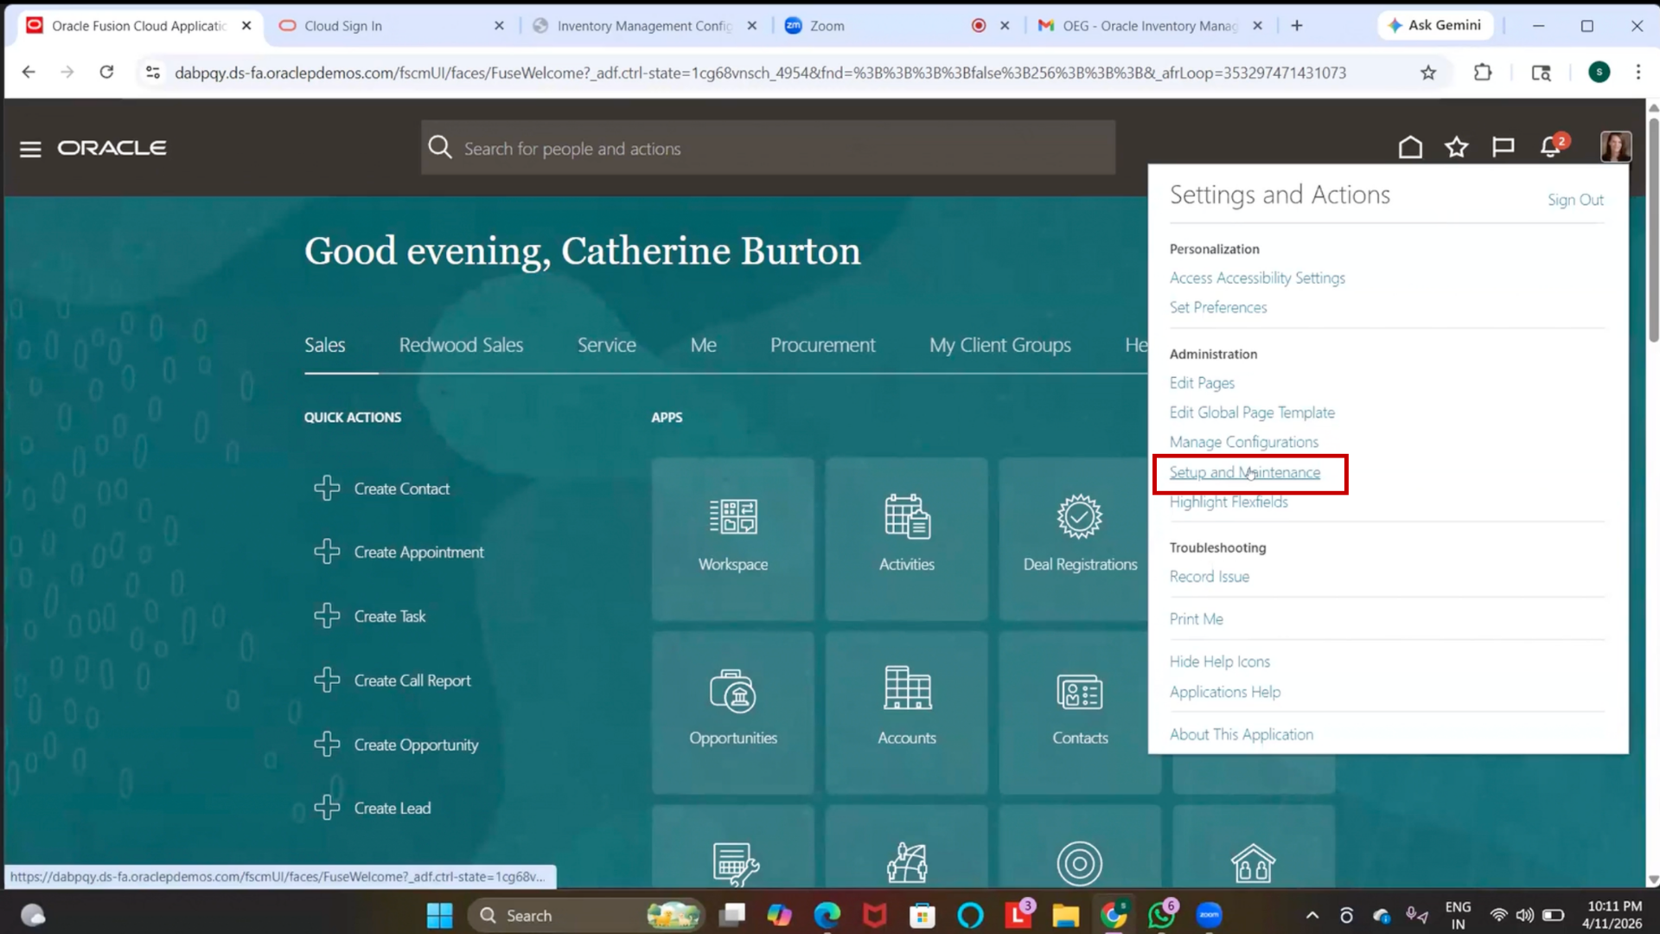Open Access Accessibility Settings
The width and height of the screenshot is (1660, 934).
pos(1257,278)
